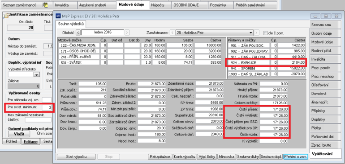Open Invalidita in the right sidebar
The image size is (345, 164).
pyautogui.click(x=326, y=59)
